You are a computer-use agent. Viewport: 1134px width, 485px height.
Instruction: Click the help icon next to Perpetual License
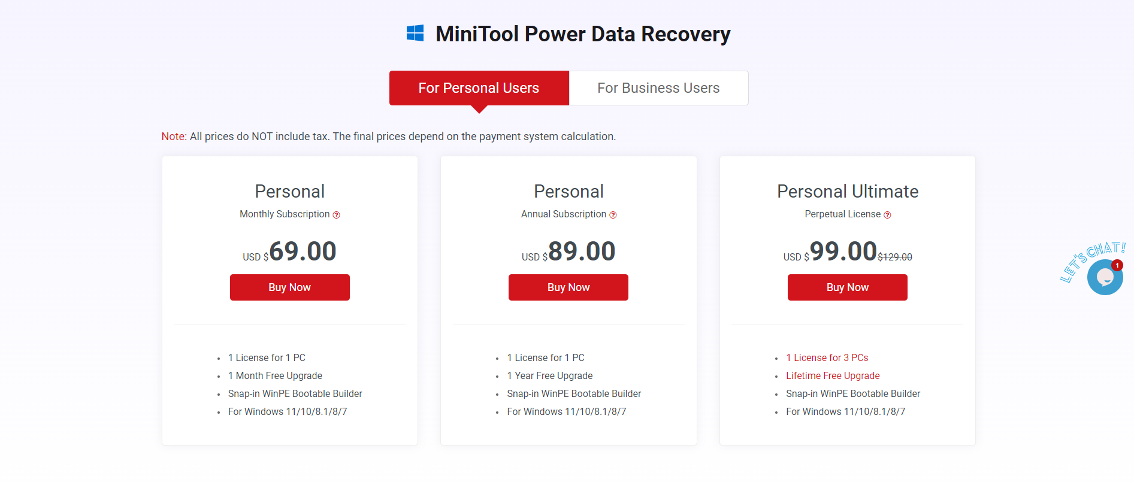click(887, 215)
